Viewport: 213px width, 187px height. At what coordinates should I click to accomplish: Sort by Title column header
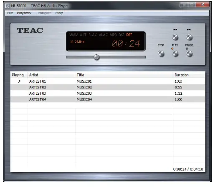click(124, 75)
